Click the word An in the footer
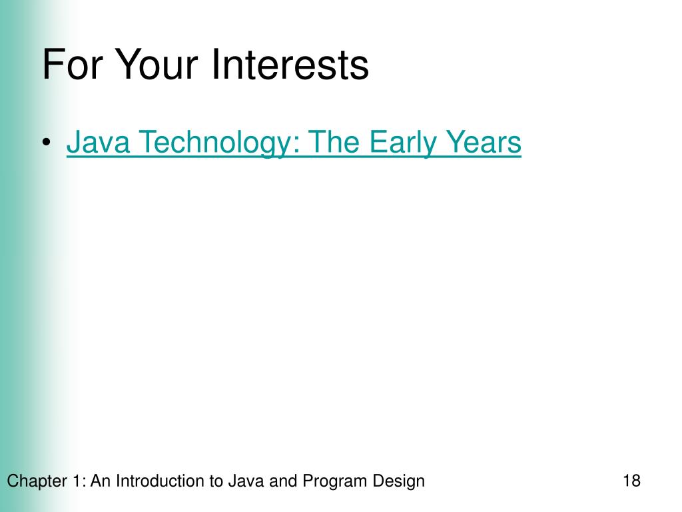This screenshot has height=512, width=682. tap(101, 481)
